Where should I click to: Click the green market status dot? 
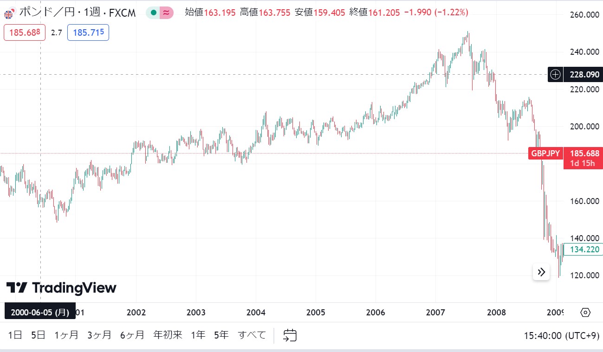[x=153, y=13]
